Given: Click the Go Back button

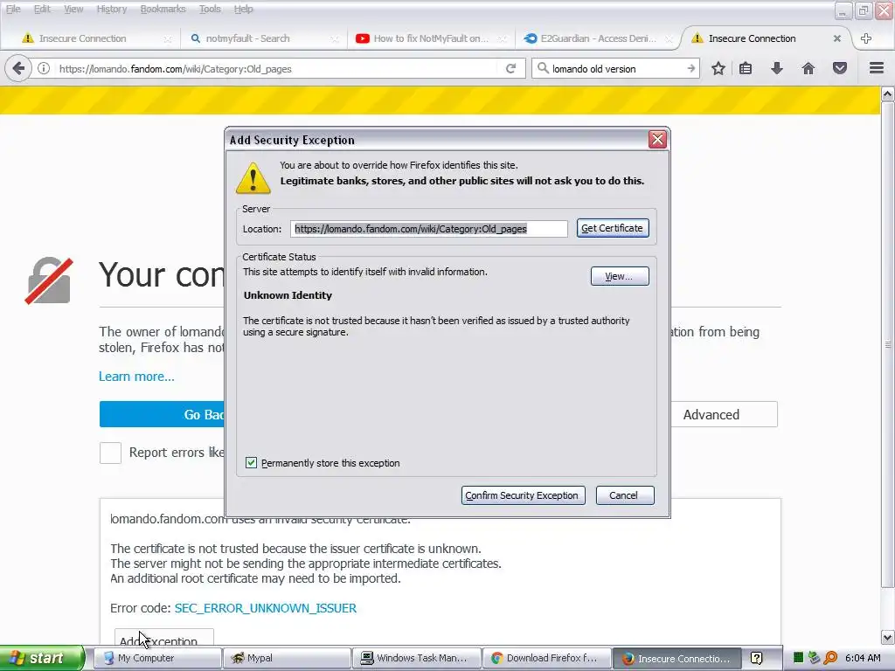Looking at the screenshot, I should (162, 415).
